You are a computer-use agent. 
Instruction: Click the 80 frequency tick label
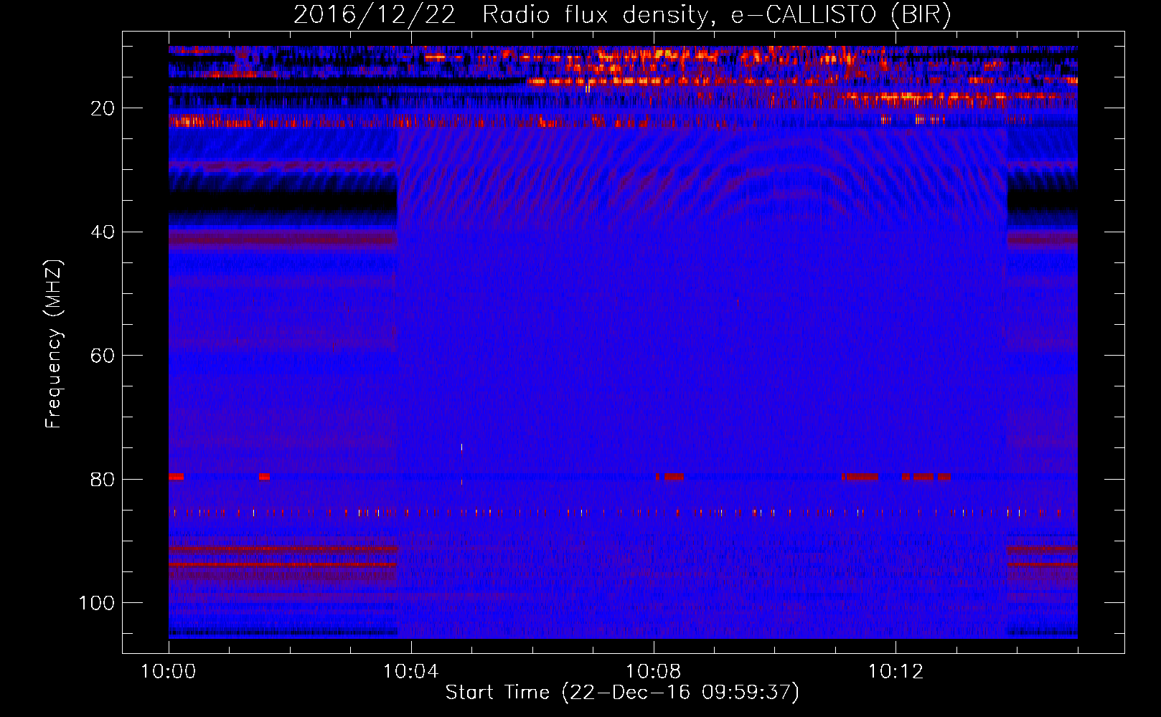point(103,480)
